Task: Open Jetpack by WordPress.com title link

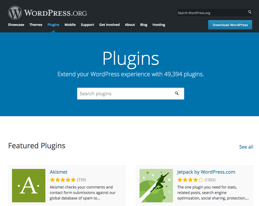Action: click(x=206, y=172)
